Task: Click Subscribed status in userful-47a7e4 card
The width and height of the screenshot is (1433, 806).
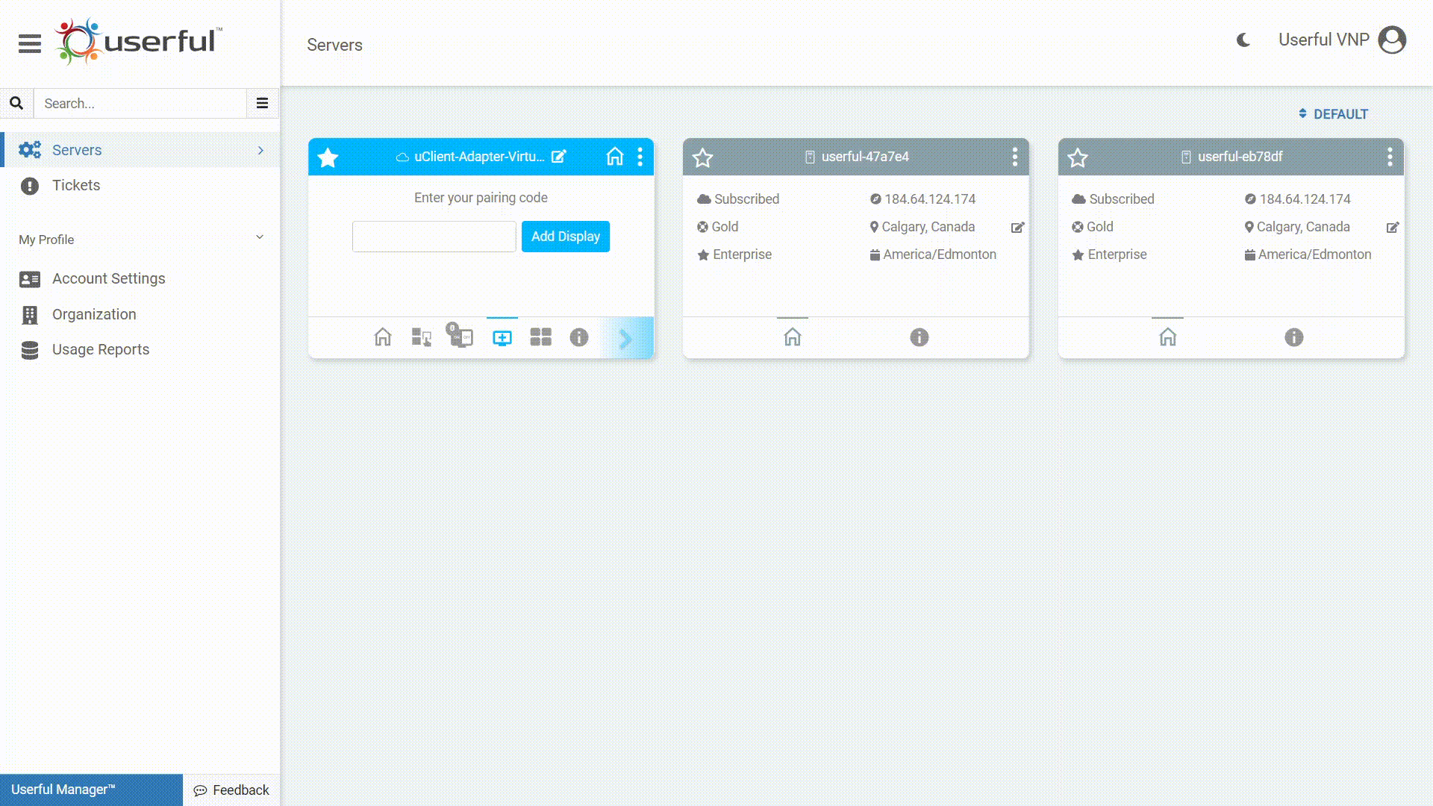Action: pos(746,199)
